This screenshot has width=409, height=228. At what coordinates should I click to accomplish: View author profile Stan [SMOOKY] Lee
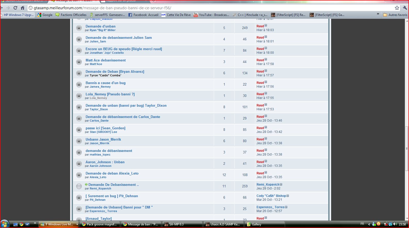(103, 132)
